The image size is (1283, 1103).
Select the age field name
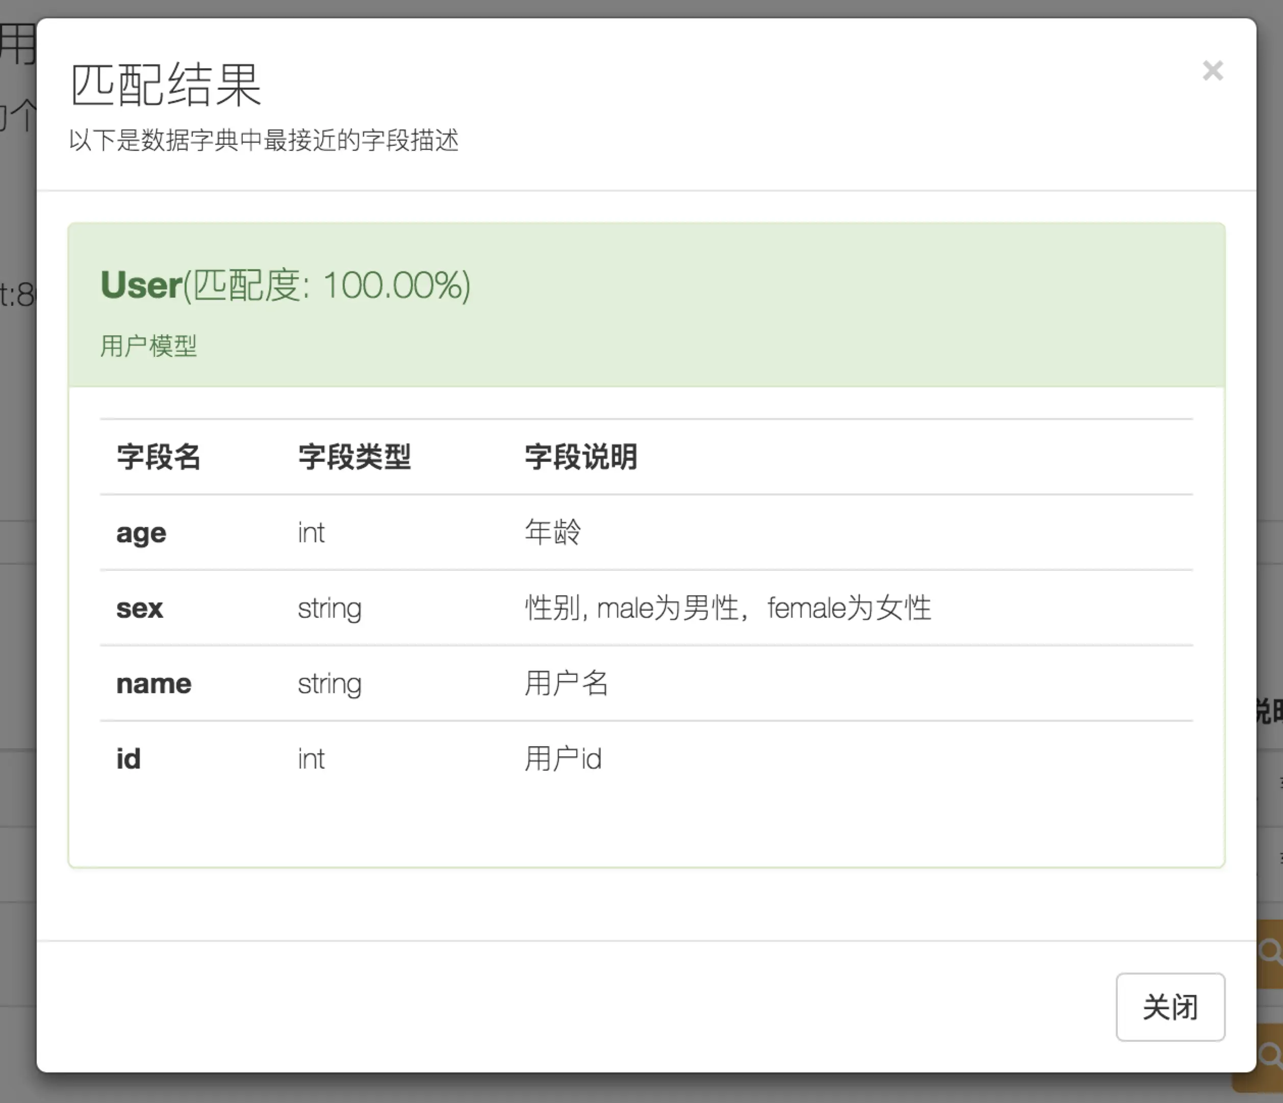[141, 533]
